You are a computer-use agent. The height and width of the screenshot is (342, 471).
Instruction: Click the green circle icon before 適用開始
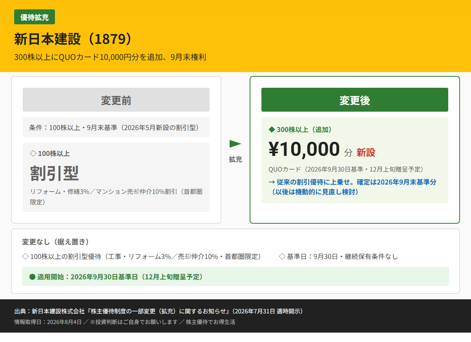click(33, 277)
